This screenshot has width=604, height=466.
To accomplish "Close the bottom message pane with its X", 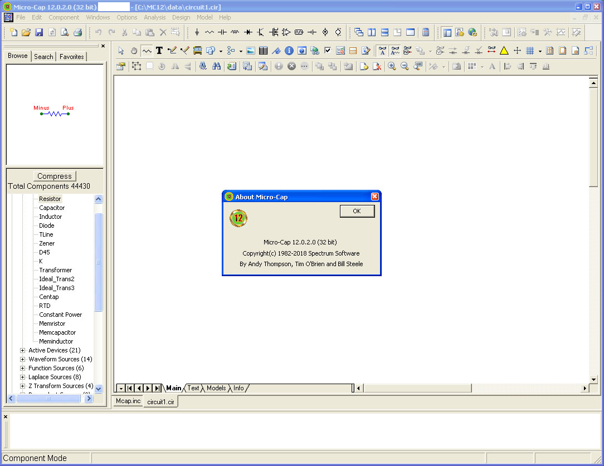I will [6, 417].
